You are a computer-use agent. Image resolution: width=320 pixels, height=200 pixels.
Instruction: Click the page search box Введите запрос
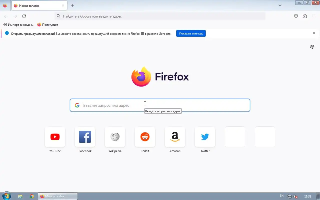click(x=160, y=105)
